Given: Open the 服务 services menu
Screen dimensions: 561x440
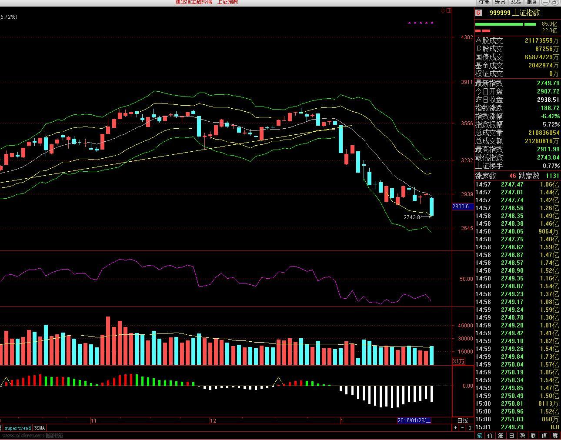Looking at the screenshot, I should pos(532,2).
